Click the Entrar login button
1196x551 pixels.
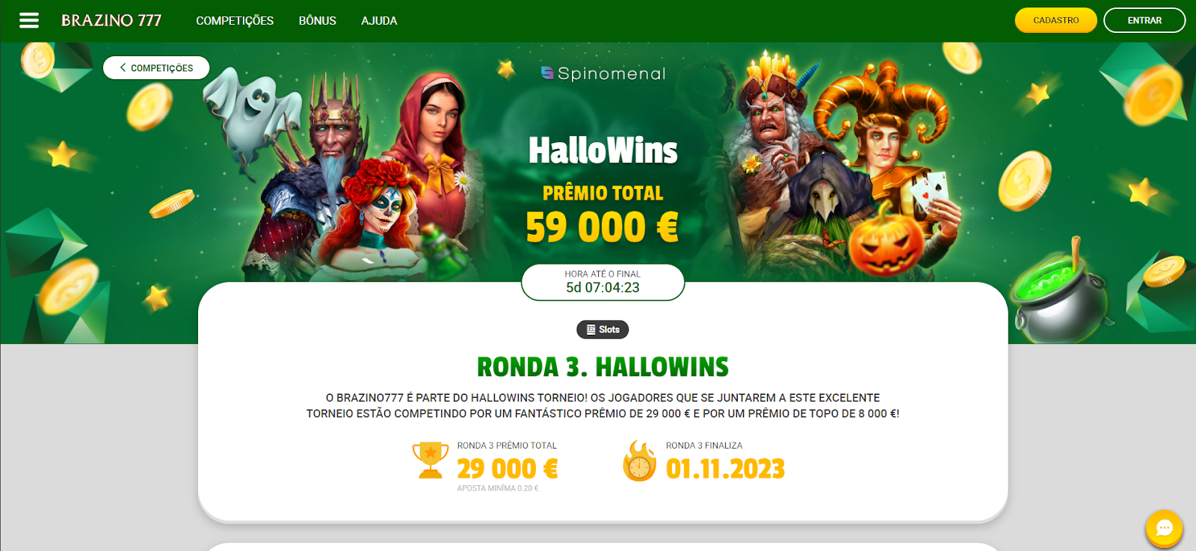(1144, 20)
